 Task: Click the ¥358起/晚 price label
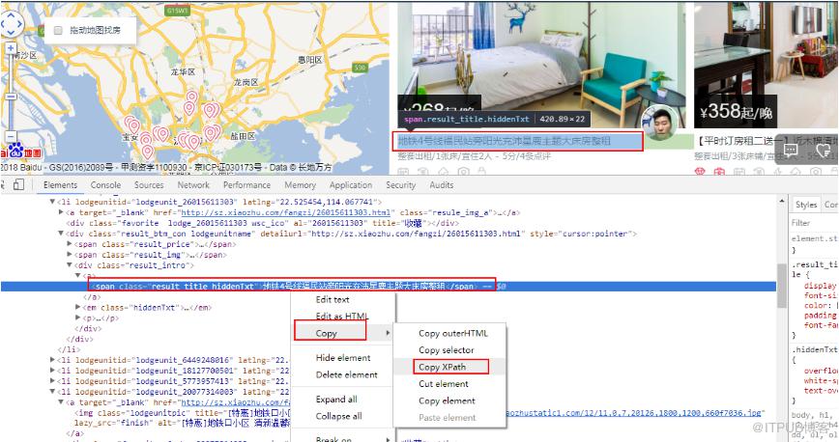(x=737, y=112)
